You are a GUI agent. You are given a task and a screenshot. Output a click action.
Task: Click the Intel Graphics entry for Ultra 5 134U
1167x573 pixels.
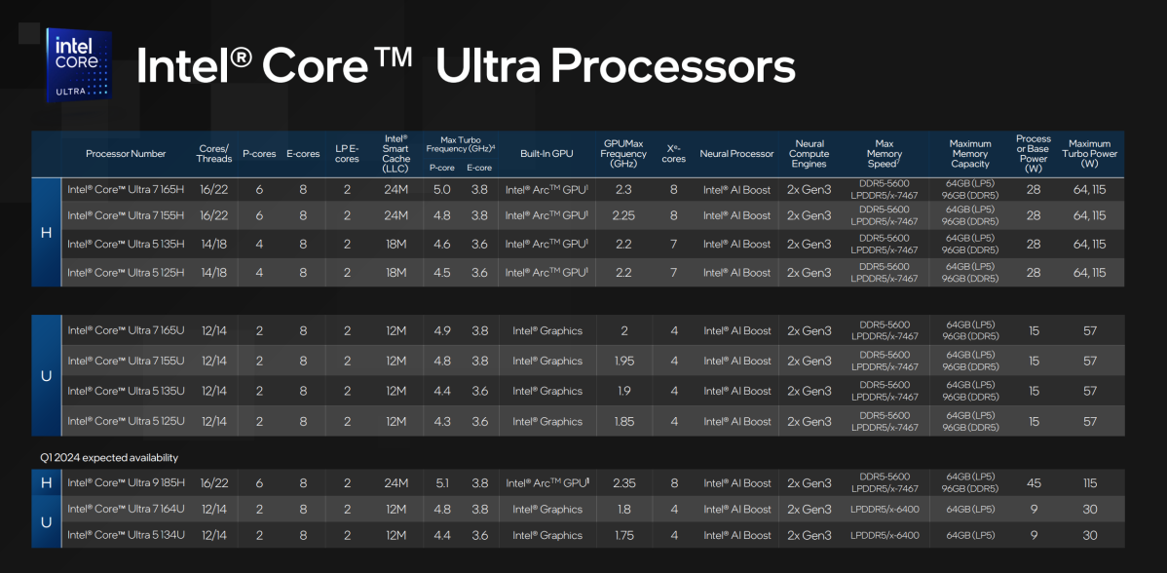[x=547, y=535]
